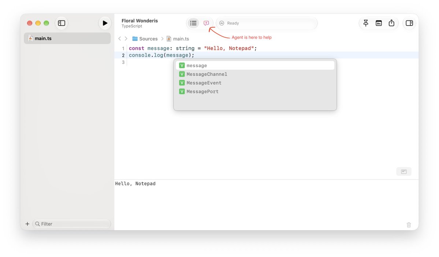Toggle the right inspector panel
The width and height of the screenshot is (439, 257).
pos(409,23)
